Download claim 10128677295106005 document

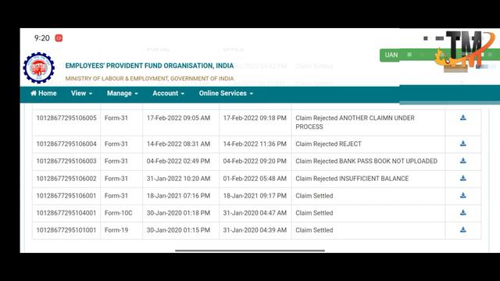pyautogui.click(x=463, y=118)
